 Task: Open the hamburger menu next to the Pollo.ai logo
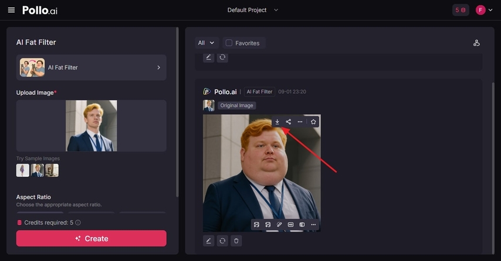(x=11, y=10)
